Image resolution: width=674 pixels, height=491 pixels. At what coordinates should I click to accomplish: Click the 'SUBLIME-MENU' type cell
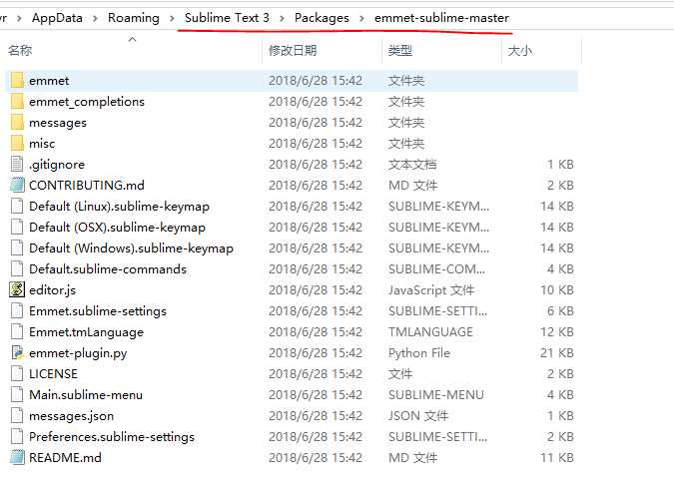pyautogui.click(x=436, y=395)
